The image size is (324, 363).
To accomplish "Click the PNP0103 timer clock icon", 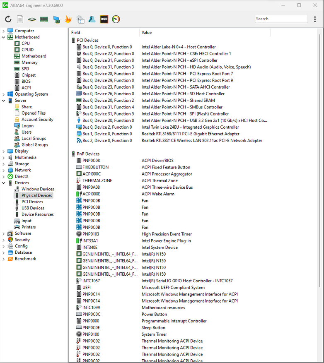I will pos(79,234).
